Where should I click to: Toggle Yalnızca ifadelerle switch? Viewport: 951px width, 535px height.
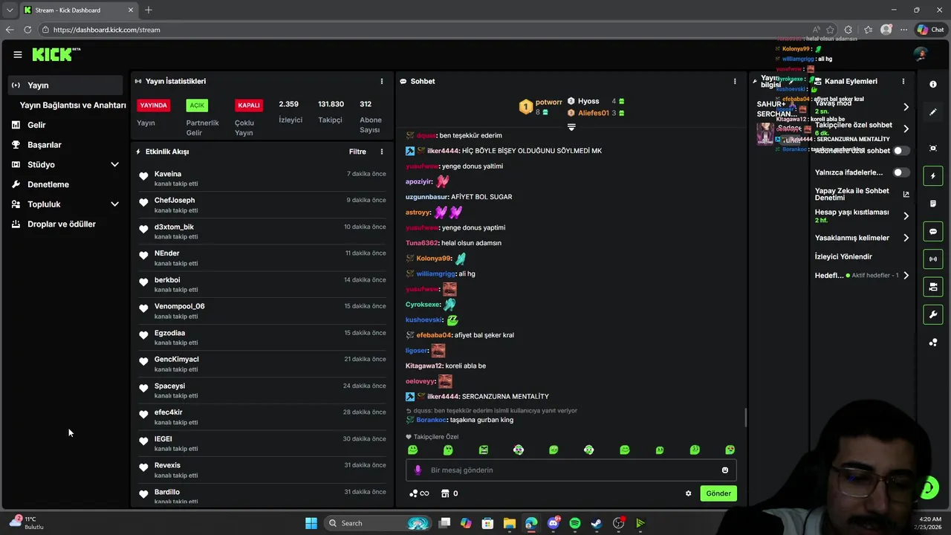pos(900,172)
